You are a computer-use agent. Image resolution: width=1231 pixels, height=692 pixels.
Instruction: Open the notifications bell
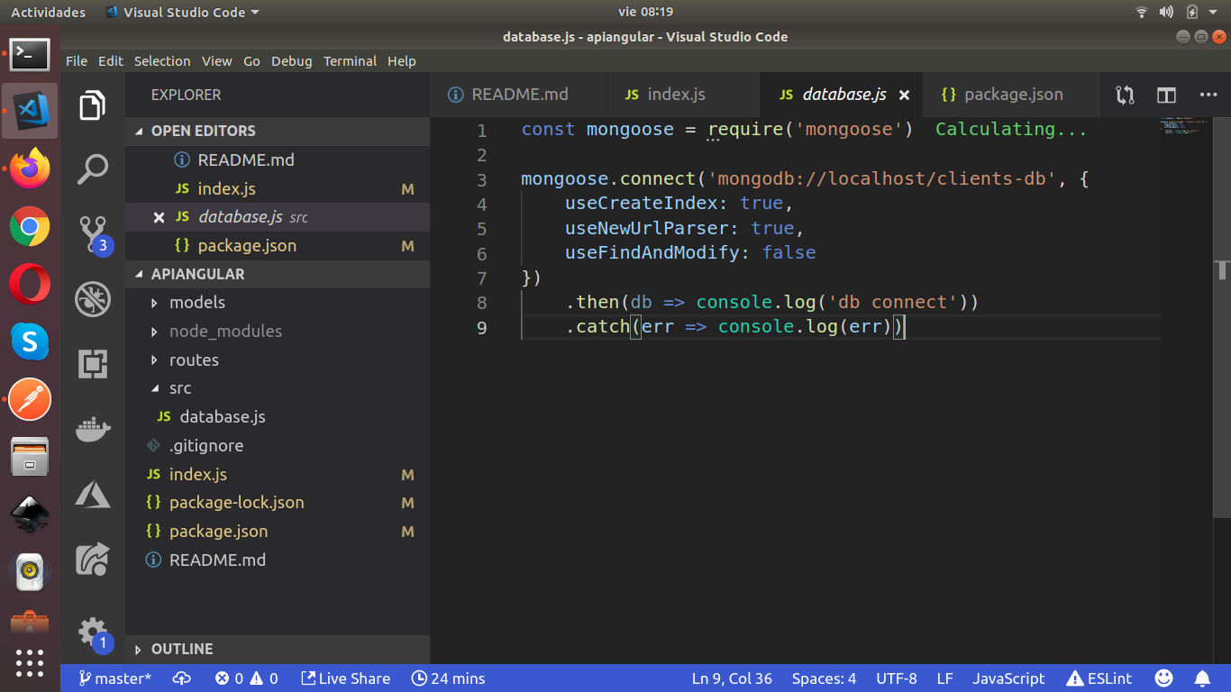(x=1202, y=678)
